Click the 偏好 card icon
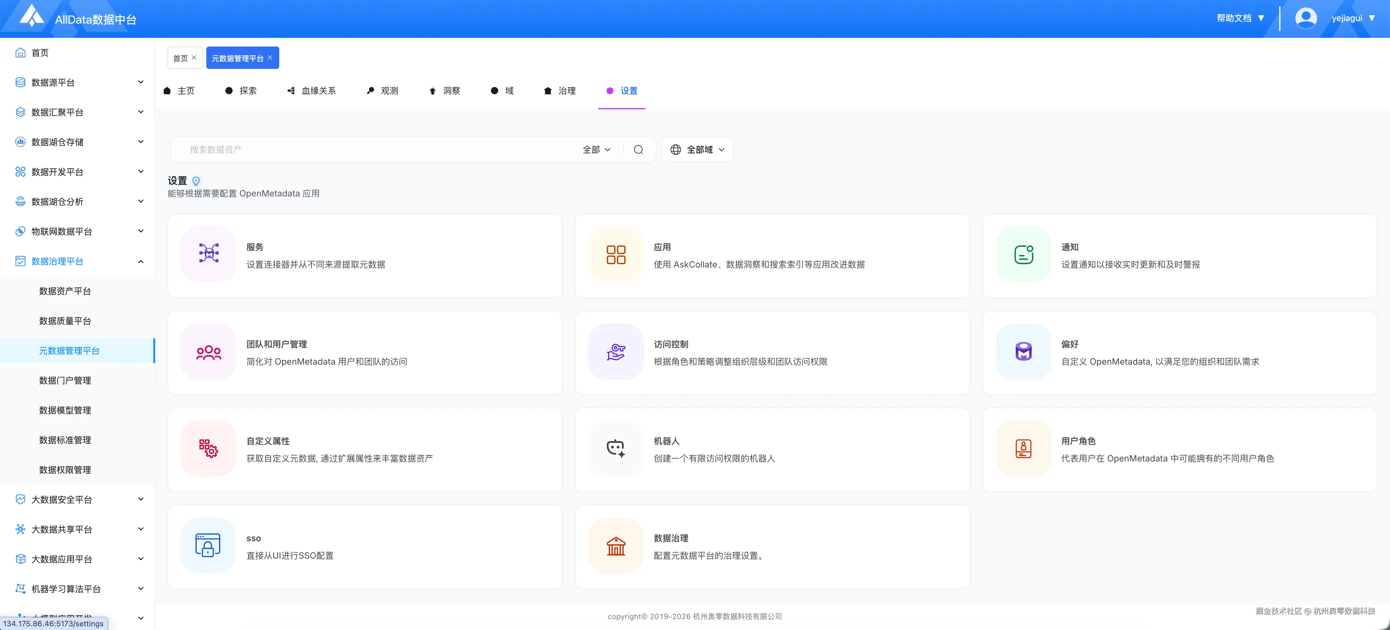The width and height of the screenshot is (1390, 630). point(1024,351)
